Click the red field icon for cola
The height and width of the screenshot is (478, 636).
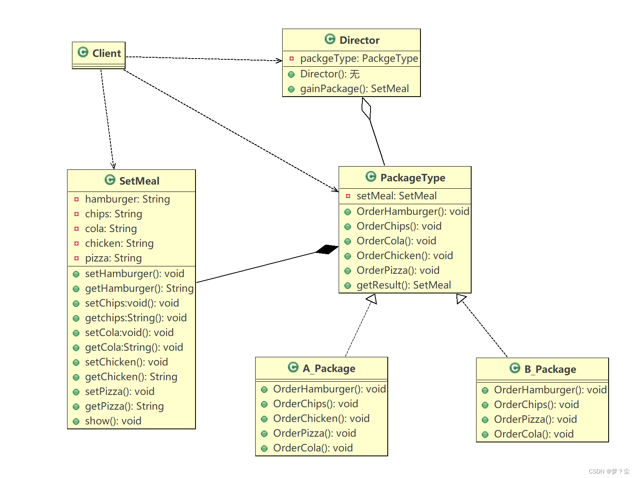pos(76,229)
